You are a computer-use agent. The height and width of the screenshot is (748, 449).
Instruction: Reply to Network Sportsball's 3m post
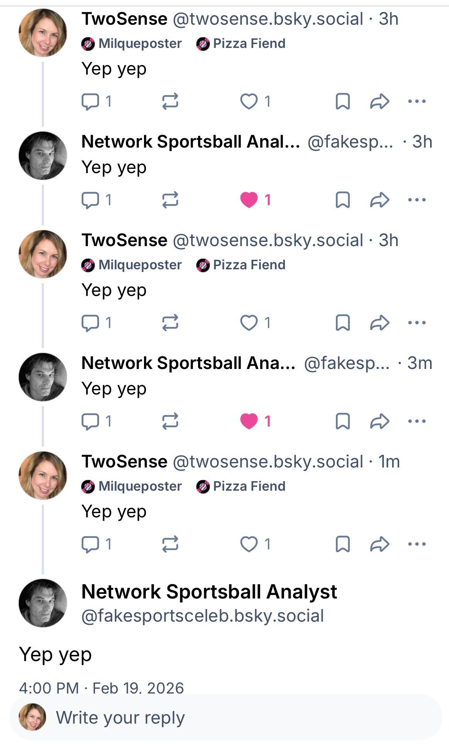pyautogui.click(x=90, y=421)
